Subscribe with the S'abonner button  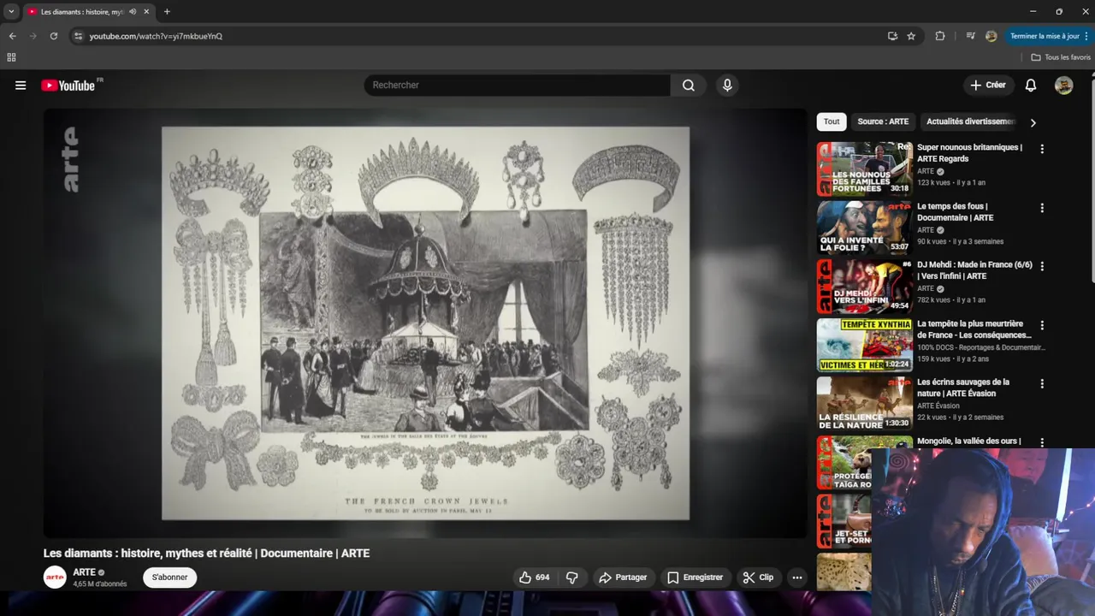point(169,577)
